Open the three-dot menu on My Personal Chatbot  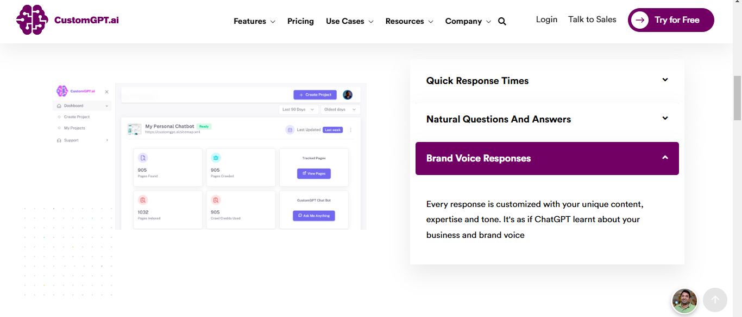coord(350,129)
